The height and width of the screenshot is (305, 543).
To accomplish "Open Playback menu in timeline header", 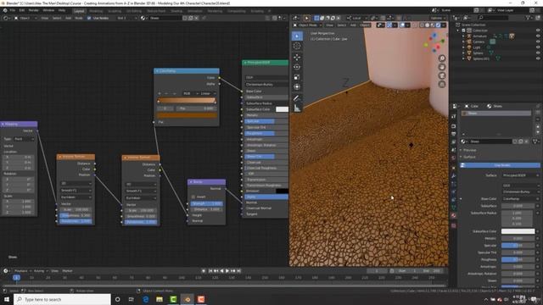I will point(21,271).
